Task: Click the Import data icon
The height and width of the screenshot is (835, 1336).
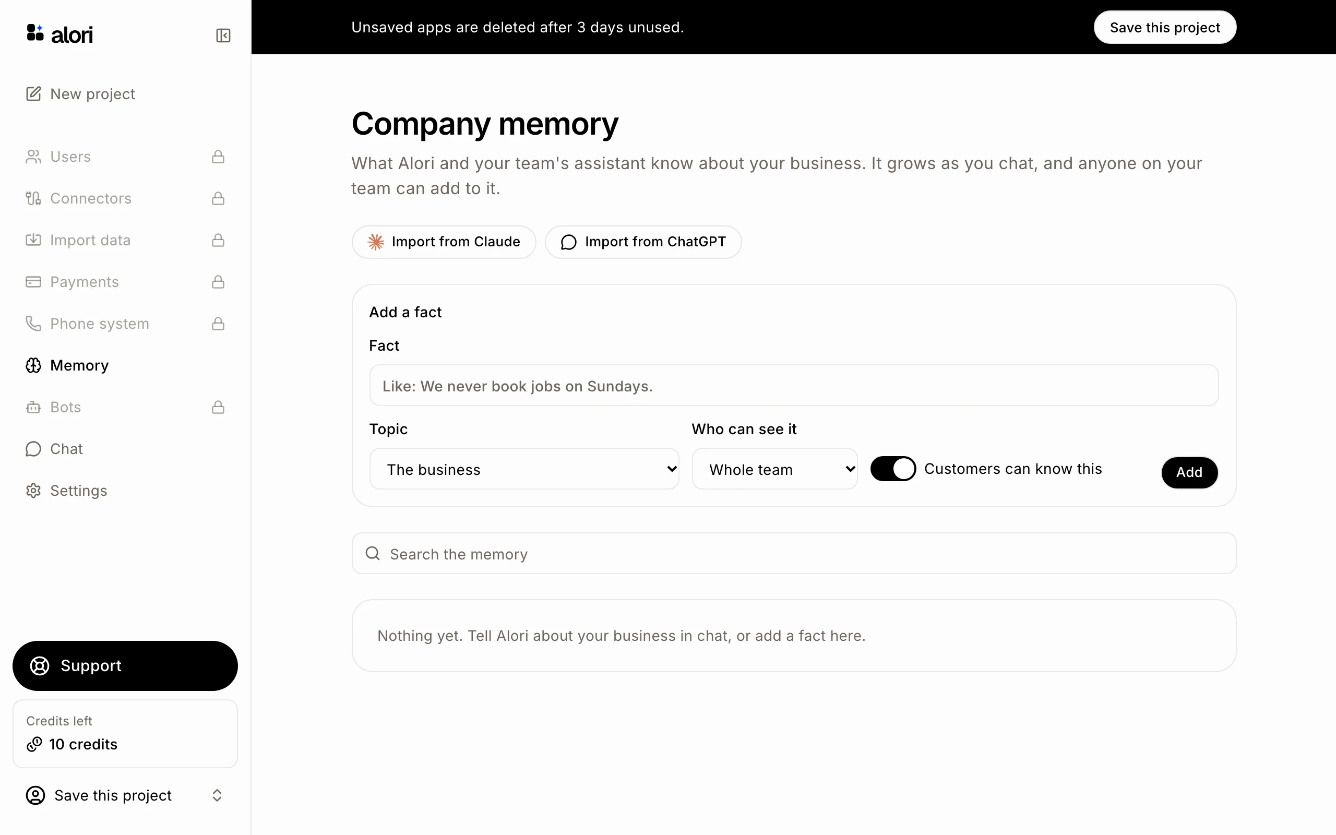Action: click(x=34, y=240)
